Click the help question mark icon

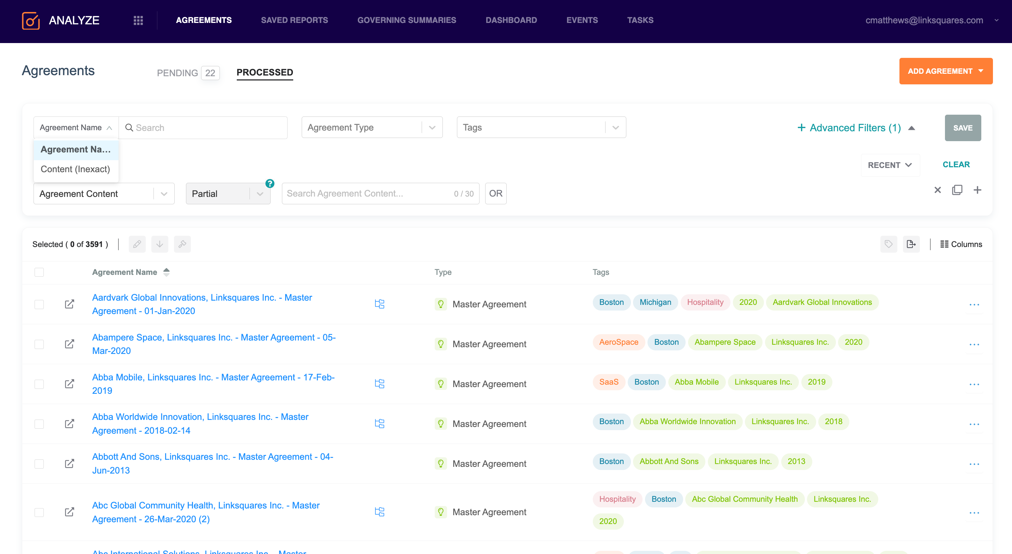click(x=270, y=183)
